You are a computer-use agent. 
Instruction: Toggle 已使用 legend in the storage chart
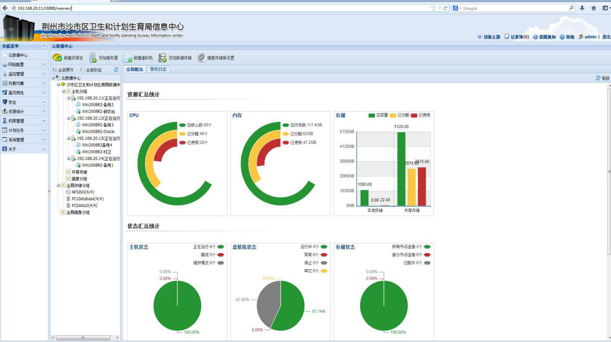(x=414, y=115)
